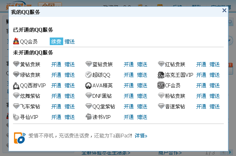
Task: Click the 洛克王国VIP icon
Action: tap(161, 75)
